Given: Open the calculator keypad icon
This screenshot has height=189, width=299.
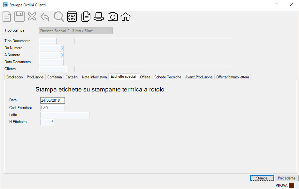Looking at the screenshot, I should [72, 17].
